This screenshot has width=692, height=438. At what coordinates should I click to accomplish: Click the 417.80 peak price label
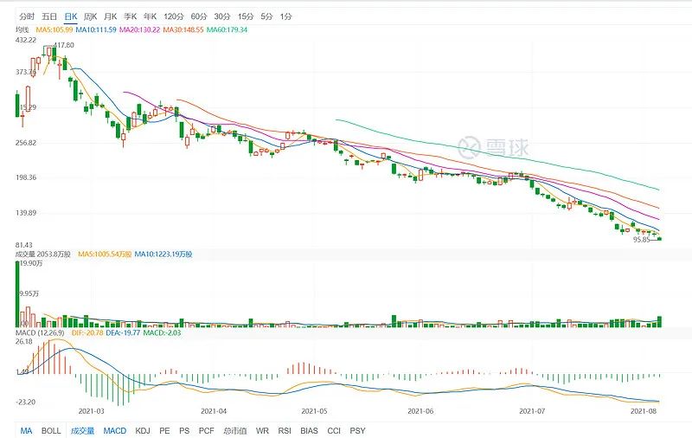tap(64, 44)
